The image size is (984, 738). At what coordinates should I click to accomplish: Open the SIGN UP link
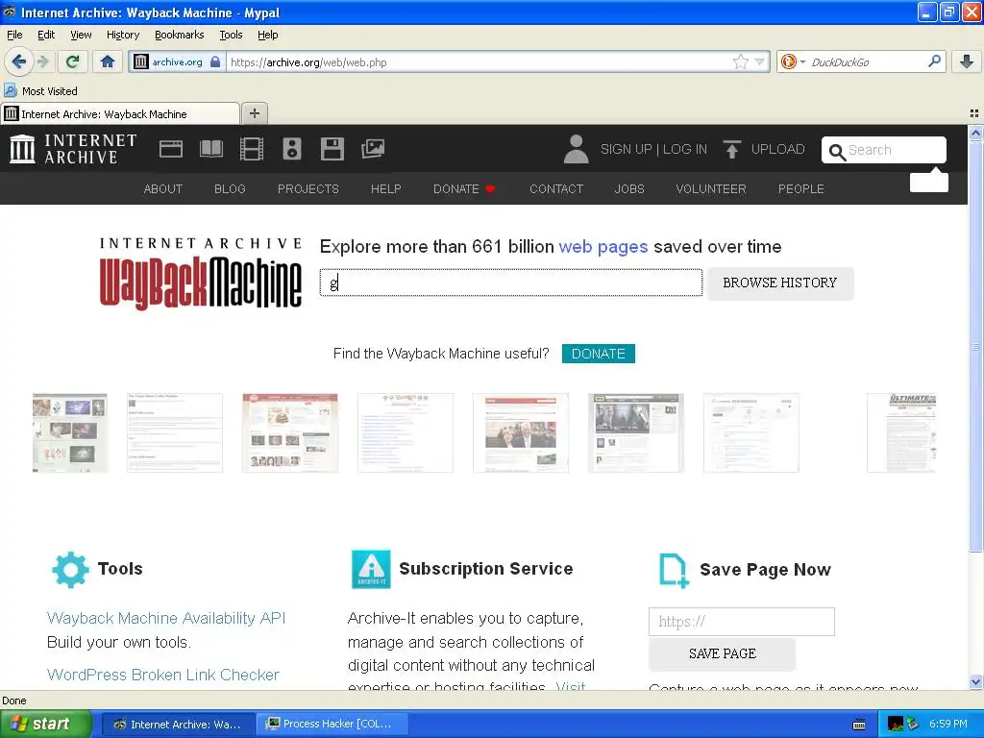[626, 149]
